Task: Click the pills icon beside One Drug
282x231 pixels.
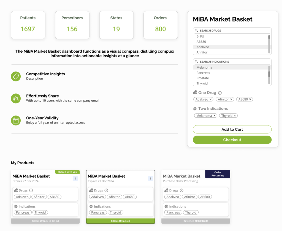Action: click(x=195, y=92)
